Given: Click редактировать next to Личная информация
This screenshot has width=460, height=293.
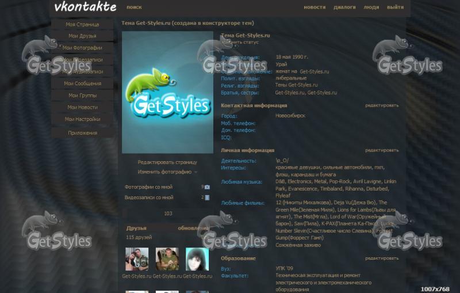Looking at the screenshot, I should (x=382, y=150).
